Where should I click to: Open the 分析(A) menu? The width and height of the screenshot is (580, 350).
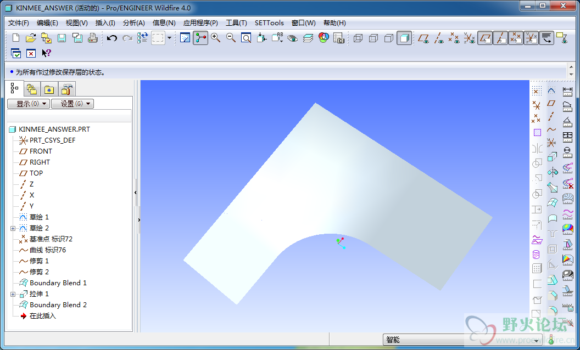click(x=134, y=23)
